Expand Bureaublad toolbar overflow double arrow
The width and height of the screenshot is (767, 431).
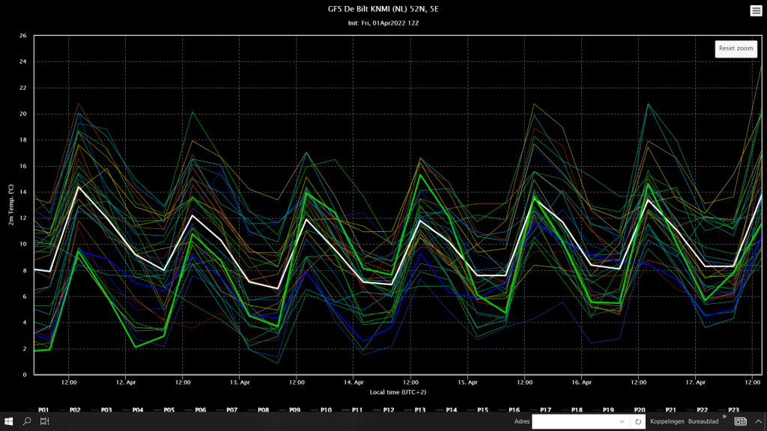click(724, 417)
